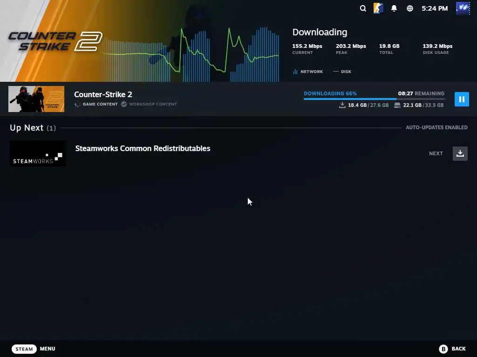This screenshot has height=357, width=477.
Task: Click the 08:27 REMAINING time
Action: point(421,93)
